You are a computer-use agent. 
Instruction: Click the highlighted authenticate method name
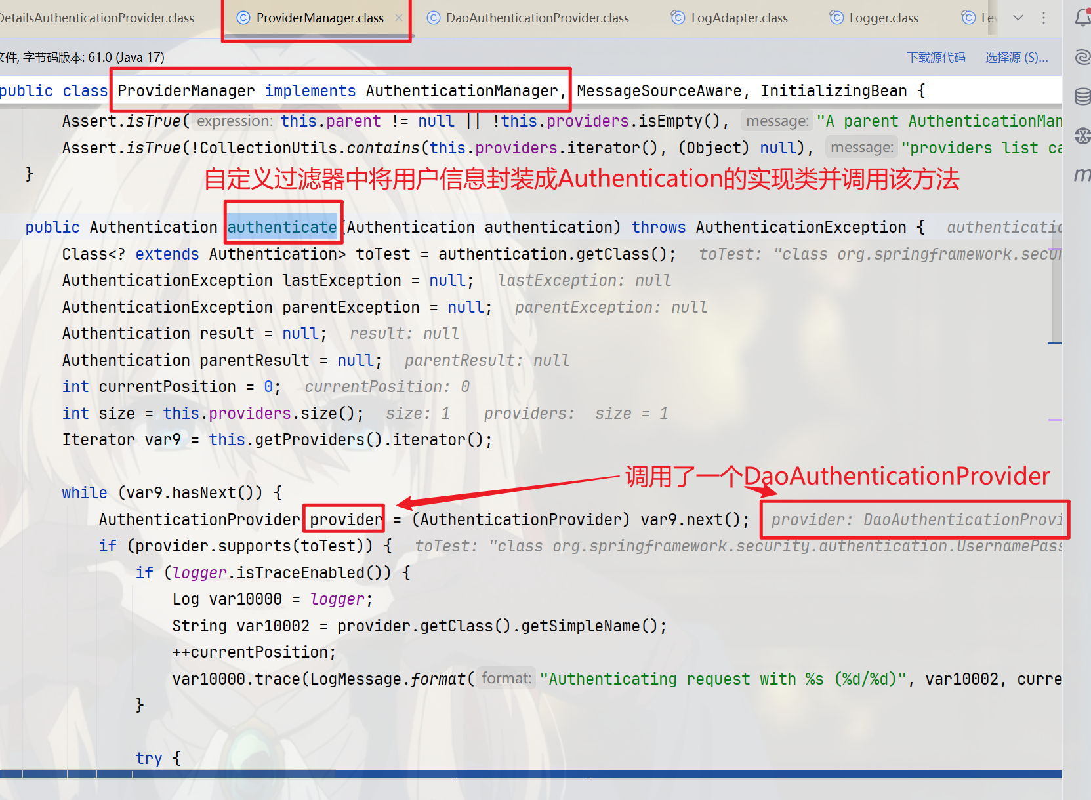pyautogui.click(x=281, y=228)
